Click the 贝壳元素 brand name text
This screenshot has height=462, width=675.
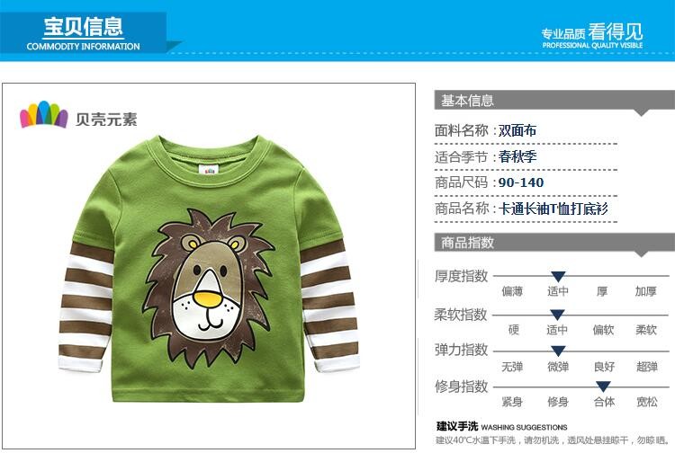(106, 119)
